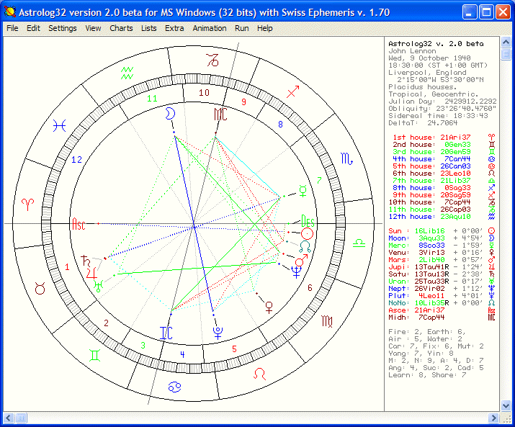Click the Moon glyph in the chart

(170, 113)
